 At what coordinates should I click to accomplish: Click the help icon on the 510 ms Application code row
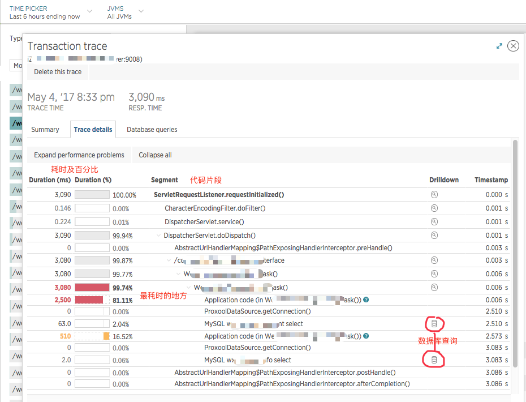click(365, 336)
